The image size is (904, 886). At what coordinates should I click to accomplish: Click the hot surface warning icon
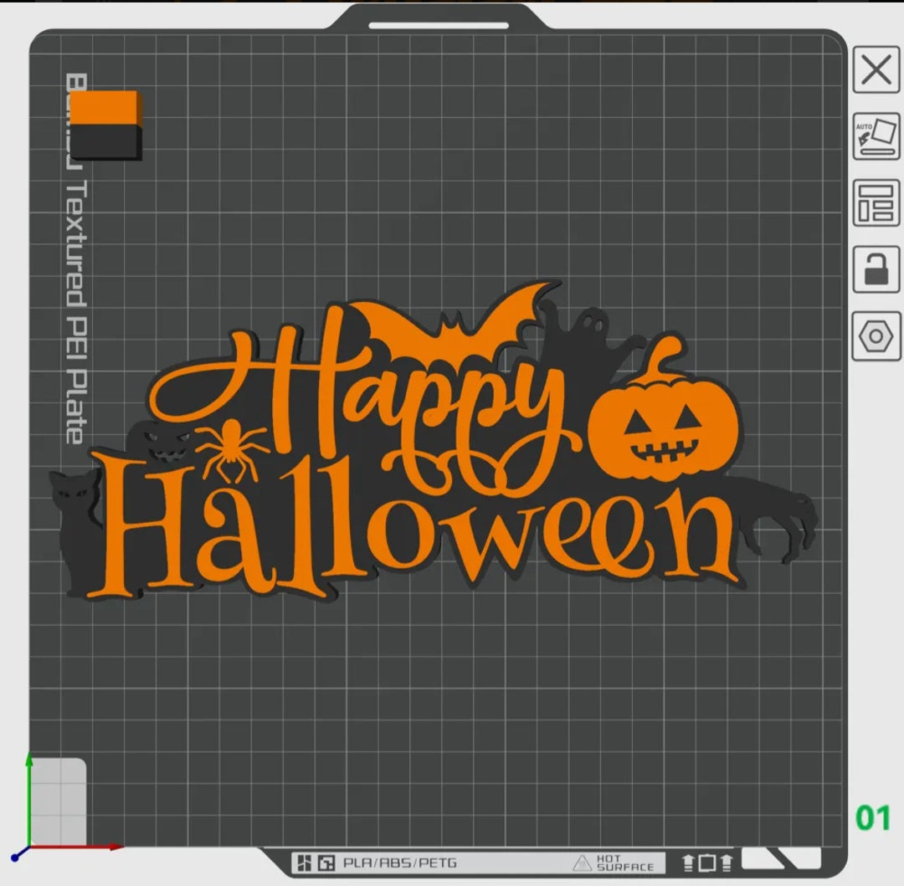(584, 862)
